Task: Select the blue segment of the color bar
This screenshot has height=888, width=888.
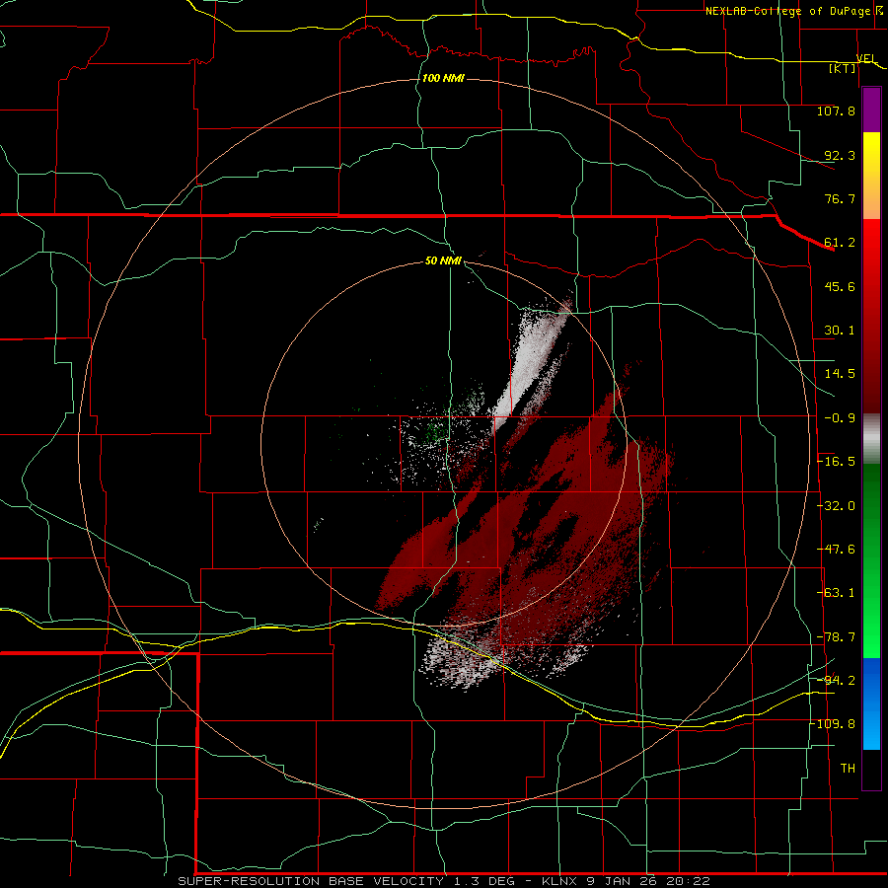Action: [x=871, y=703]
